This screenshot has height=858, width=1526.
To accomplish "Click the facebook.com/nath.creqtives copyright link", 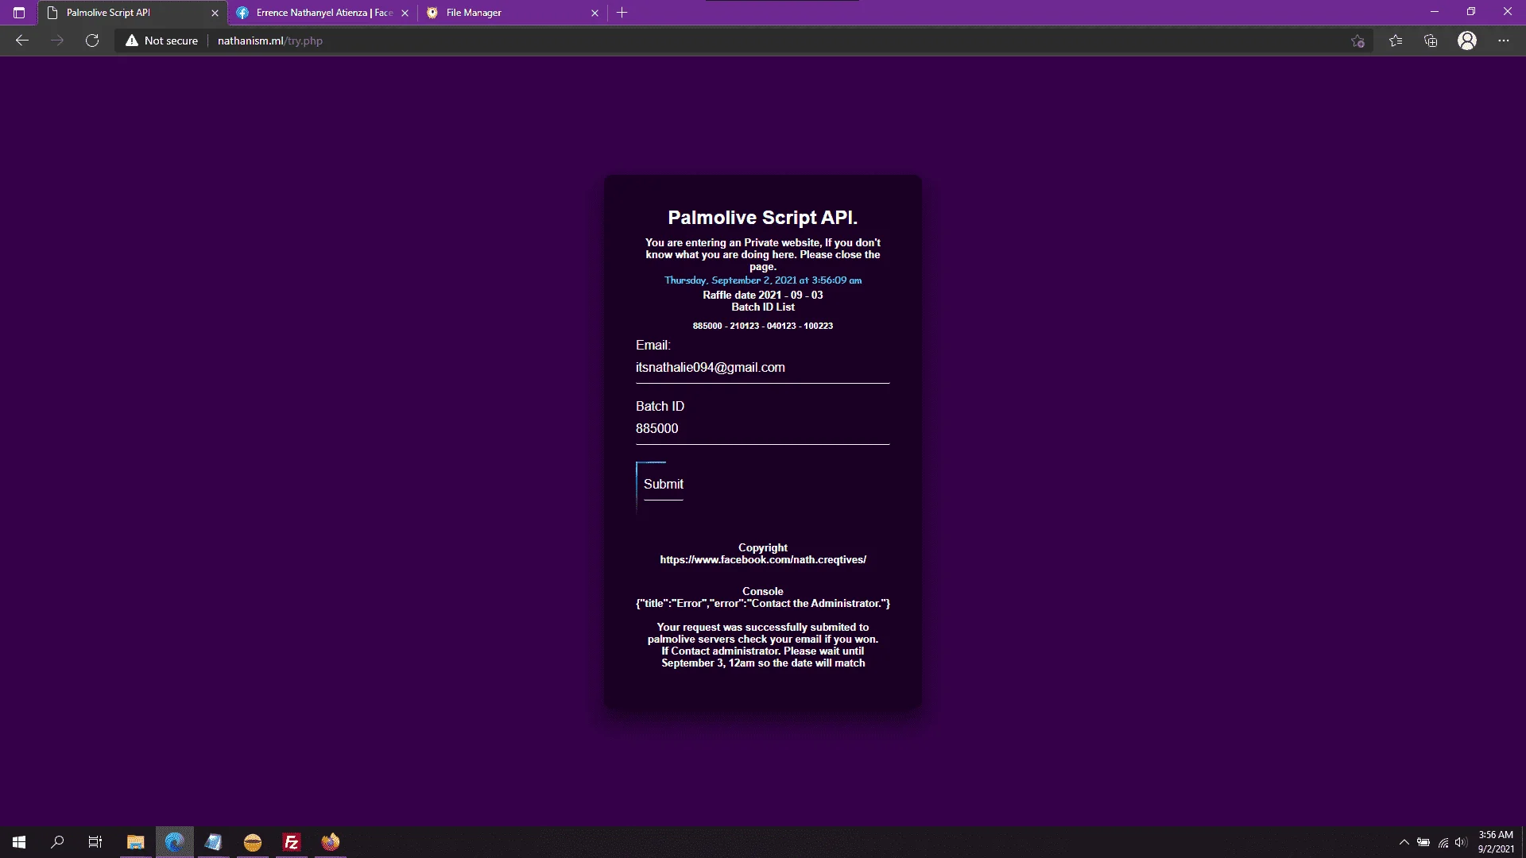I will pos(763,560).
